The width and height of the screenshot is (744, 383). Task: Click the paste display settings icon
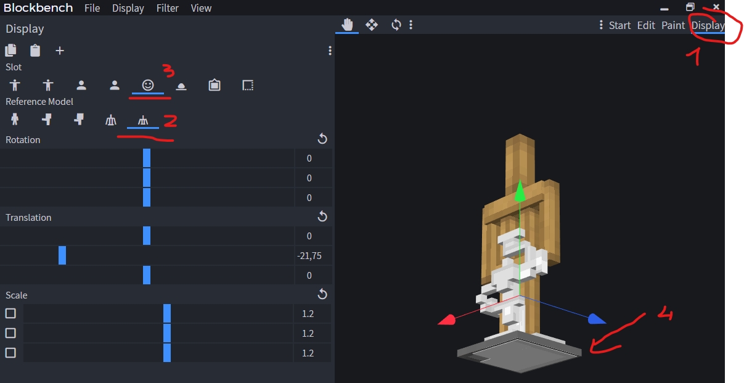point(35,51)
